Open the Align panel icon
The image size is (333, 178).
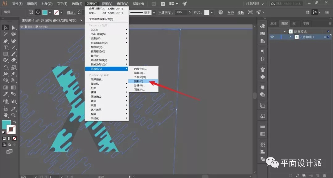(262, 152)
